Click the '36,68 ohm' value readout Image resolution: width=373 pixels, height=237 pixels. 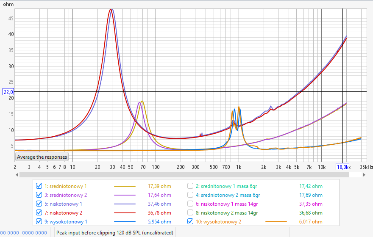coord(311,213)
